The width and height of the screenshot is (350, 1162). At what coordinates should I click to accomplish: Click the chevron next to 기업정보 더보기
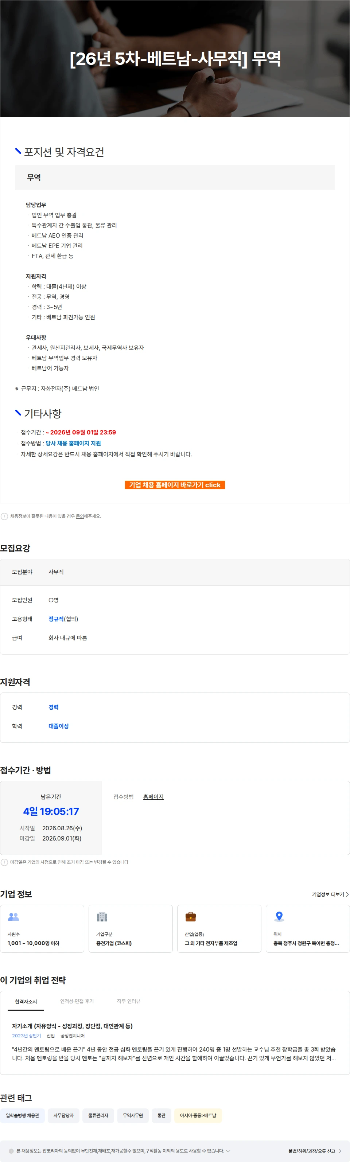pyautogui.click(x=347, y=894)
